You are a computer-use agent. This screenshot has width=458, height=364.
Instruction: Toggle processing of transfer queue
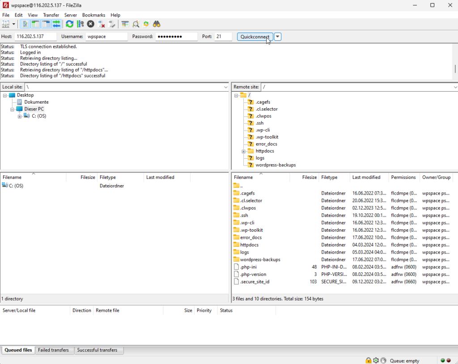tap(80, 24)
